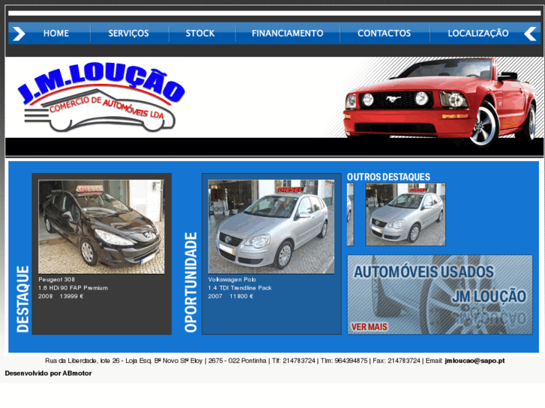The image size is (545, 408).
Task: Select the Polo thumbnail under Outros Destaques
Action: coord(406,215)
